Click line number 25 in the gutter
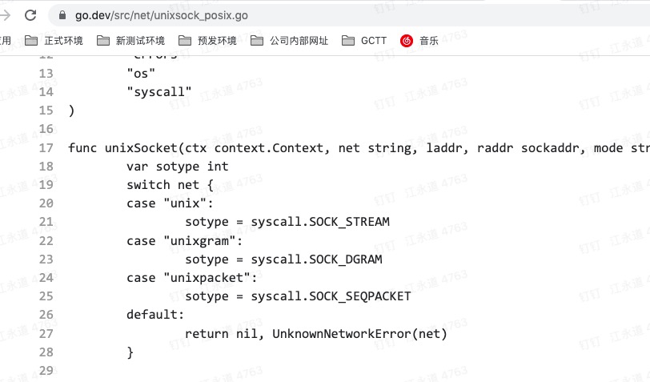Image resolution: width=650 pixels, height=382 pixels. [46, 296]
